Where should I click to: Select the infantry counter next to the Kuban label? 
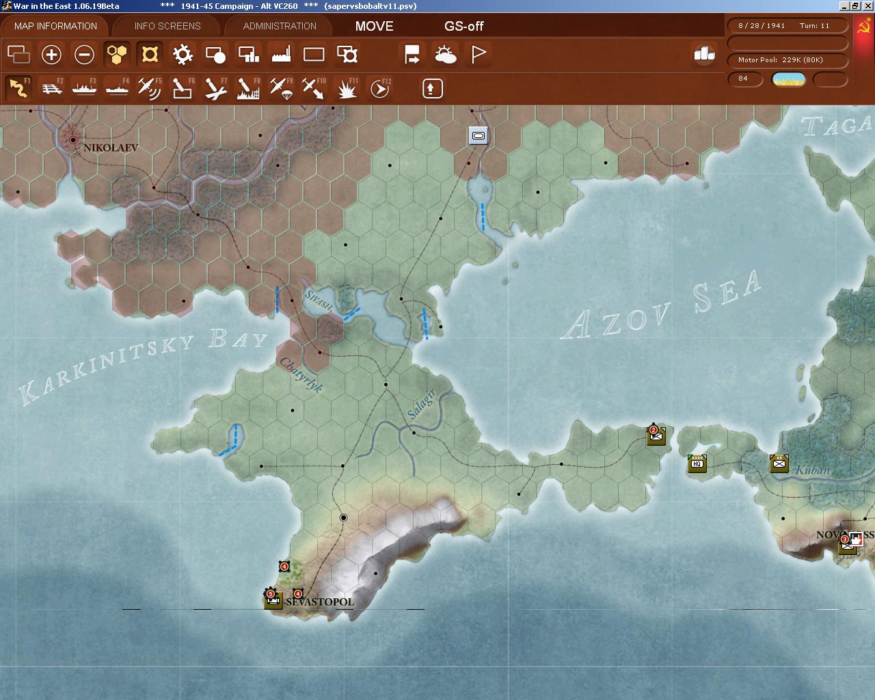[779, 463]
